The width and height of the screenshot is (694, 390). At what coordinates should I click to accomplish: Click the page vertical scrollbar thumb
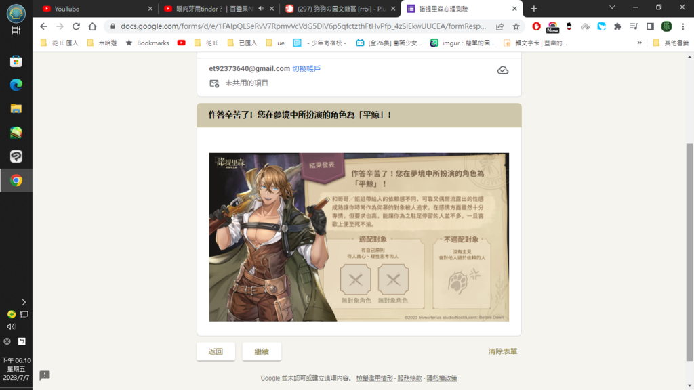(689, 252)
